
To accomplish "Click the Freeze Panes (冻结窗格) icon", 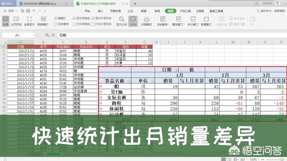I will (163, 19).
